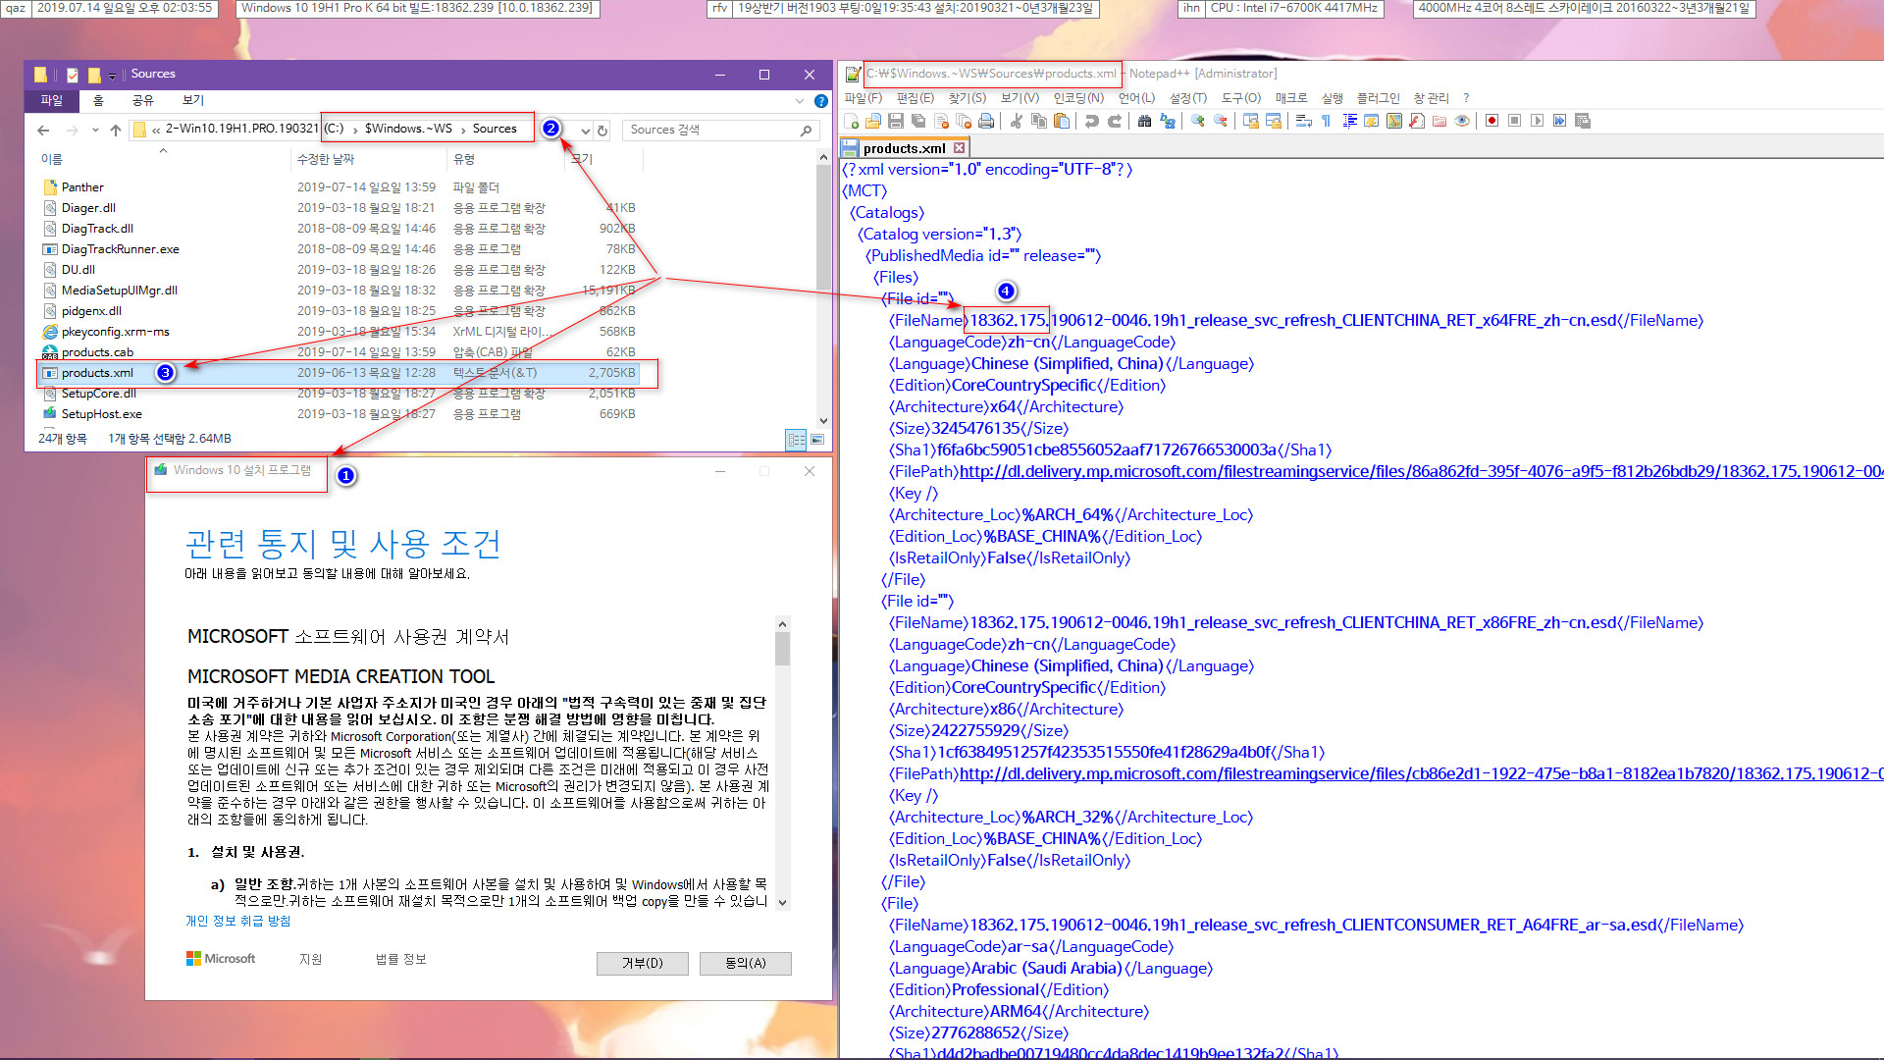Start macro recording with the red dot icon

click(x=1491, y=121)
